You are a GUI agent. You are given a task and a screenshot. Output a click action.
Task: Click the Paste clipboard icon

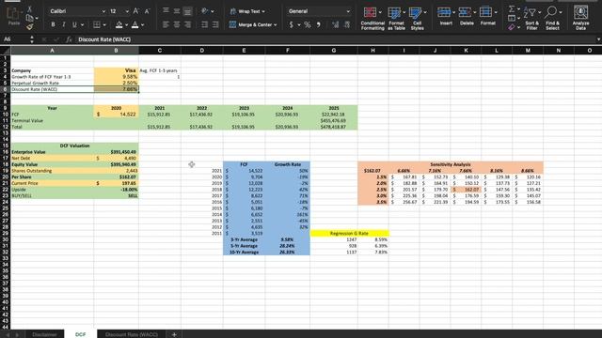(14, 16)
